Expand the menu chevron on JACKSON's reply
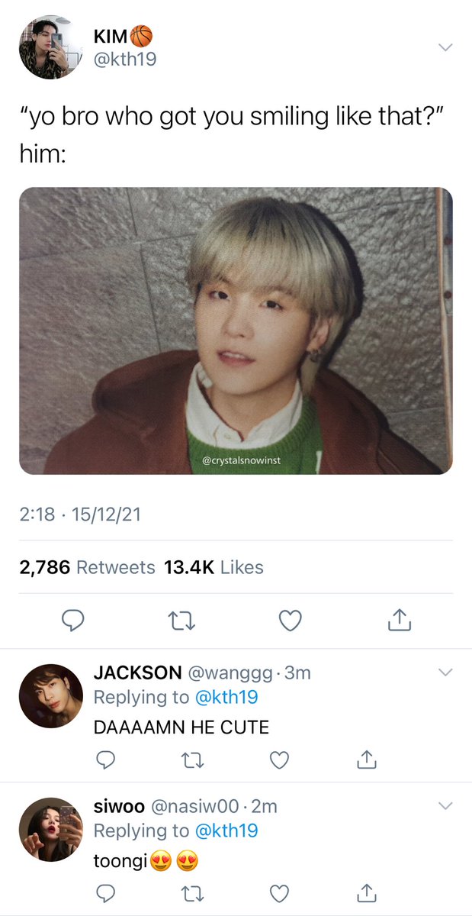Image resolution: width=472 pixels, height=916 pixels. [x=445, y=672]
